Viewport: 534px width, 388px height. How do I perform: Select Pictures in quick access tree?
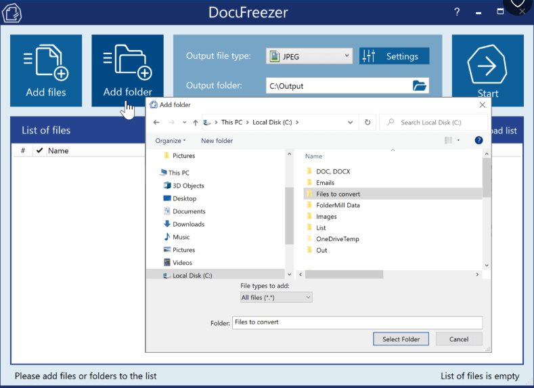183,156
